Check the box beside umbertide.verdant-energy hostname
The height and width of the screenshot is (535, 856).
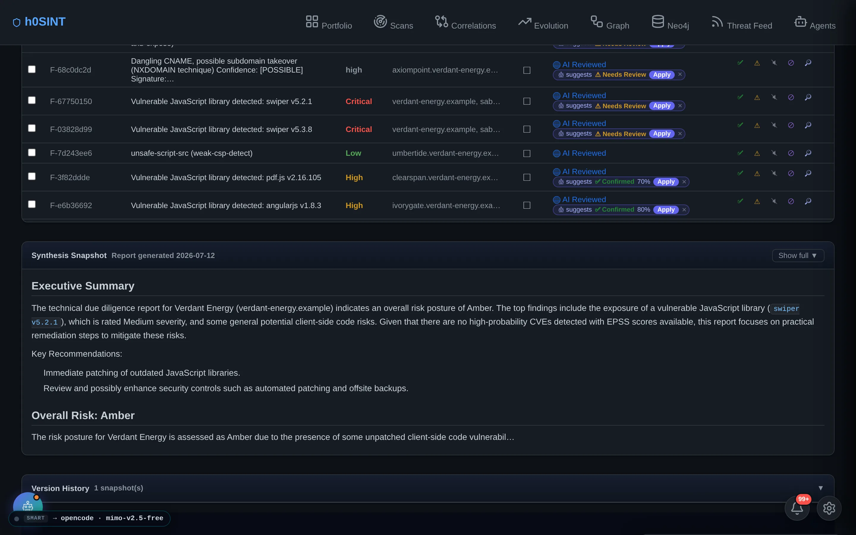pyautogui.click(x=527, y=154)
